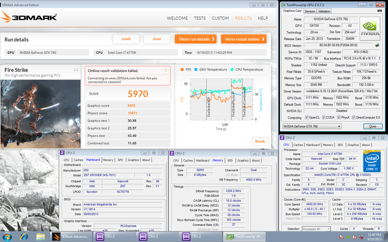Open the Action Center flag in the tray
Image resolution: width=388 pixels, height=242 pixels.
pos(341,237)
